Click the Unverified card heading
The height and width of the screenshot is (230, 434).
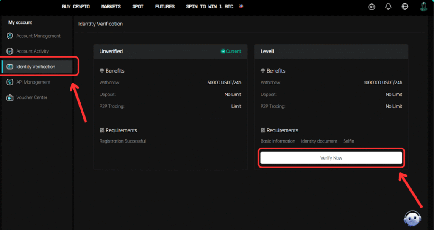point(111,51)
